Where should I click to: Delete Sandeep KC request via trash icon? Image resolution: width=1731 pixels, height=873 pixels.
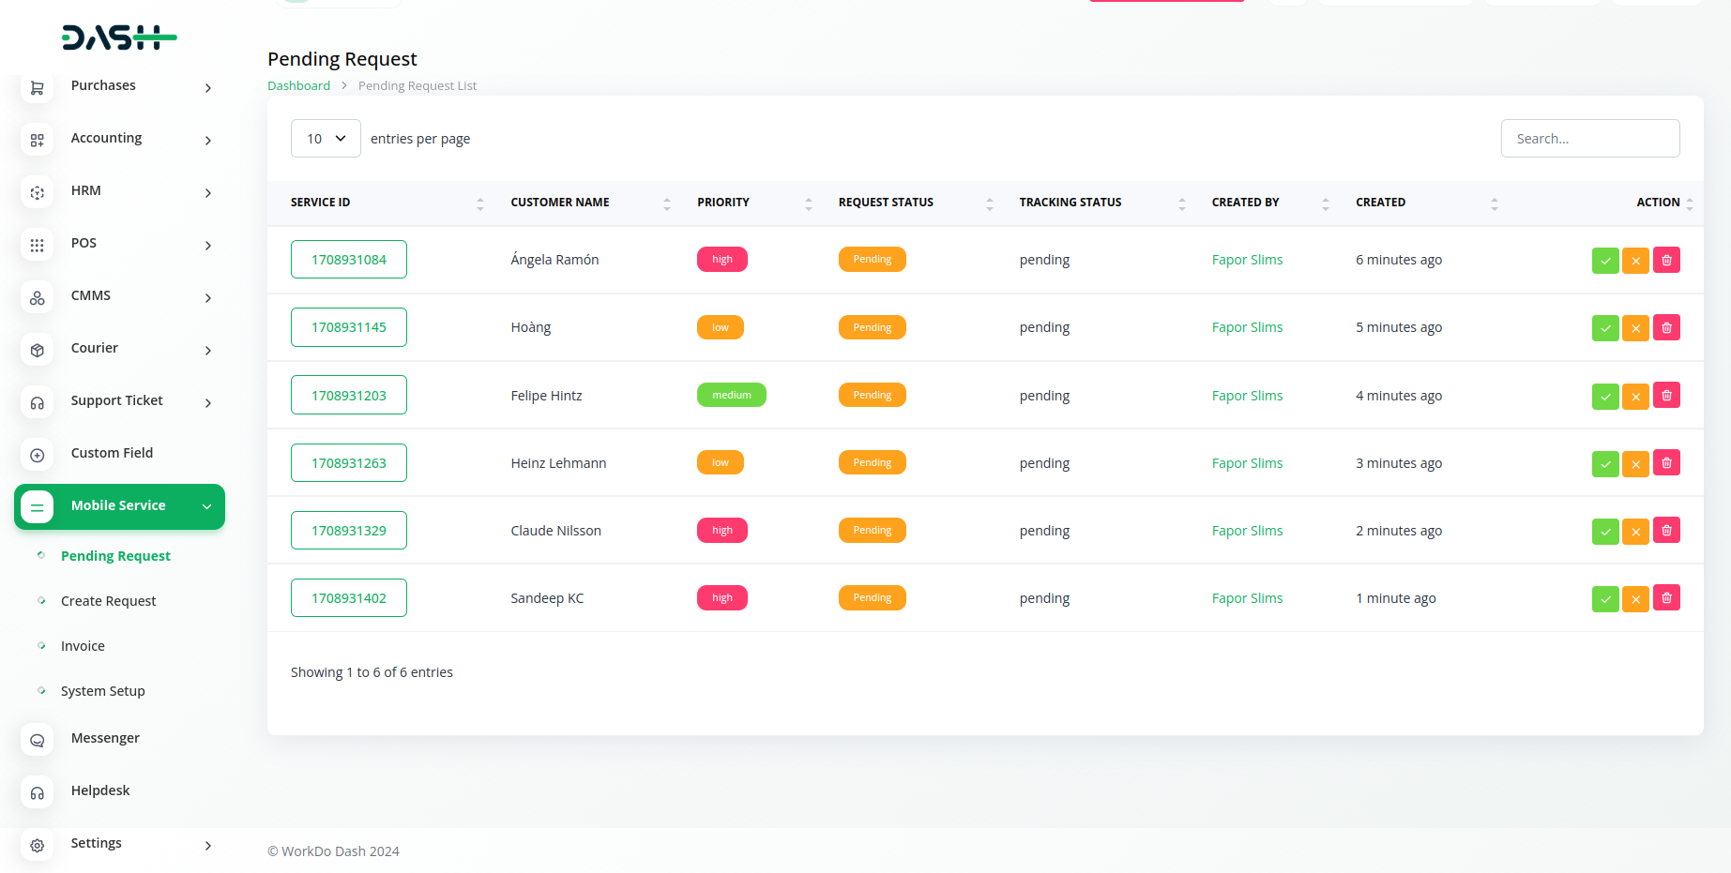[x=1666, y=598]
